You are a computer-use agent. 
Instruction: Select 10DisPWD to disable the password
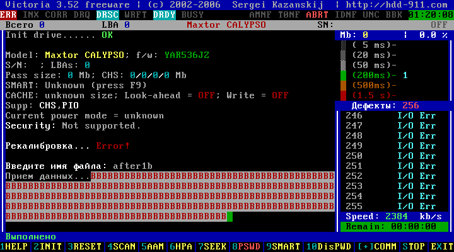tap(329, 246)
